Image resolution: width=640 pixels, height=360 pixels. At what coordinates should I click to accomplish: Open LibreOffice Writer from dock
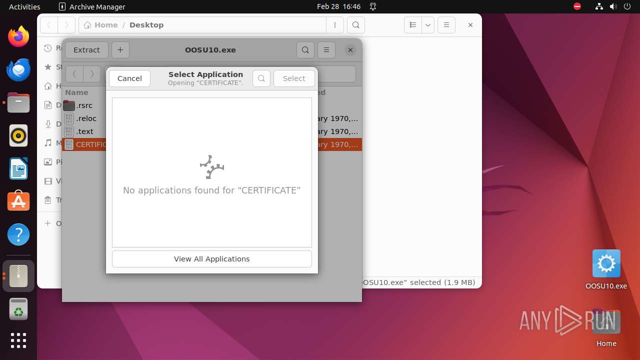tap(18, 168)
